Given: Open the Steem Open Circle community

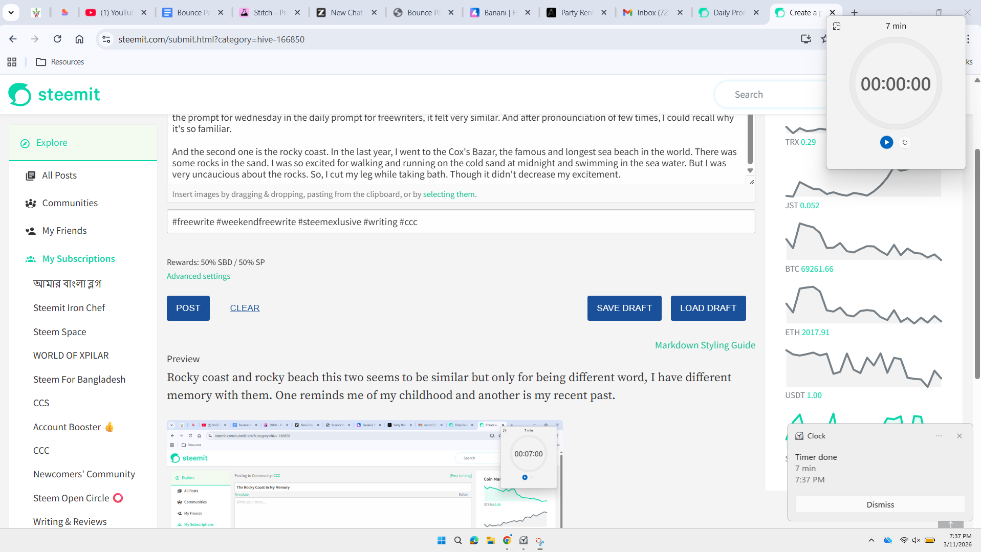Looking at the screenshot, I should (x=78, y=498).
